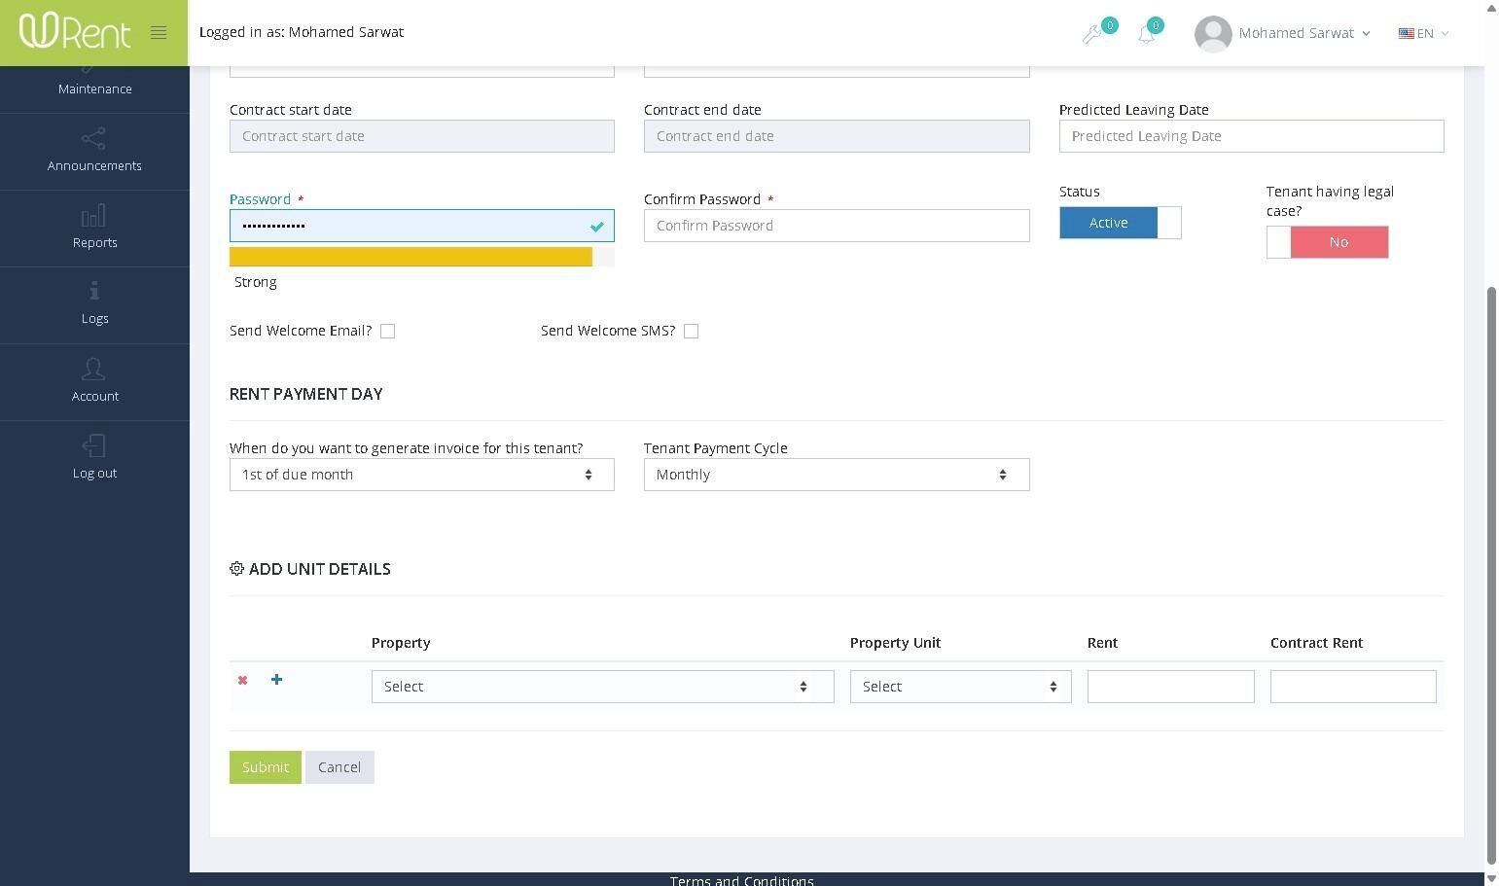This screenshot has width=1499, height=886.
Task: Click the RENT PAYMENT DAY heading
Action: click(306, 394)
